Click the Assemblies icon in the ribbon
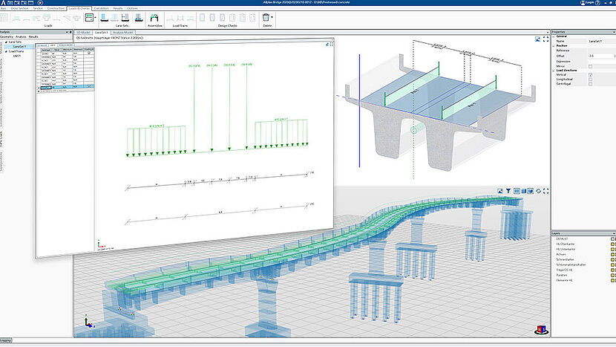This screenshot has width=616, height=347. tap(155, 17)
